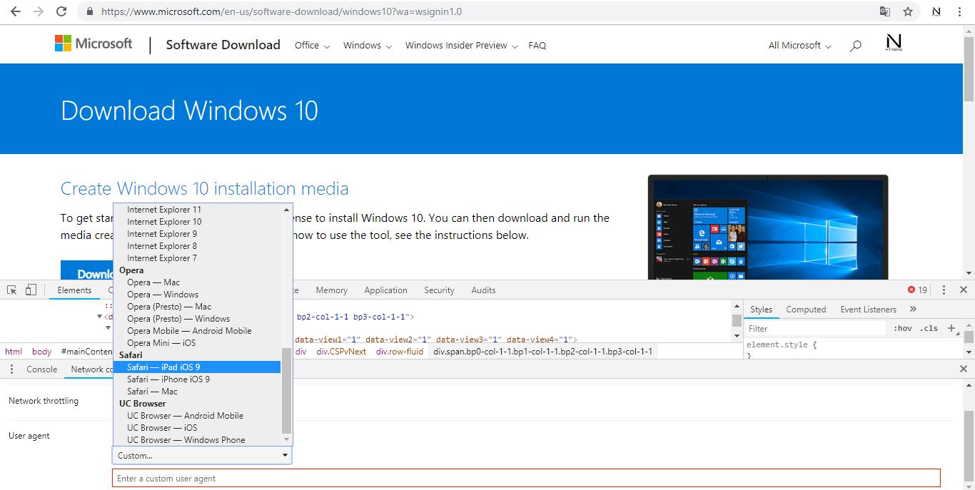975x490 pixels.
Task: Expand the All Microsoft menu
Action: [x=799, y=45]
